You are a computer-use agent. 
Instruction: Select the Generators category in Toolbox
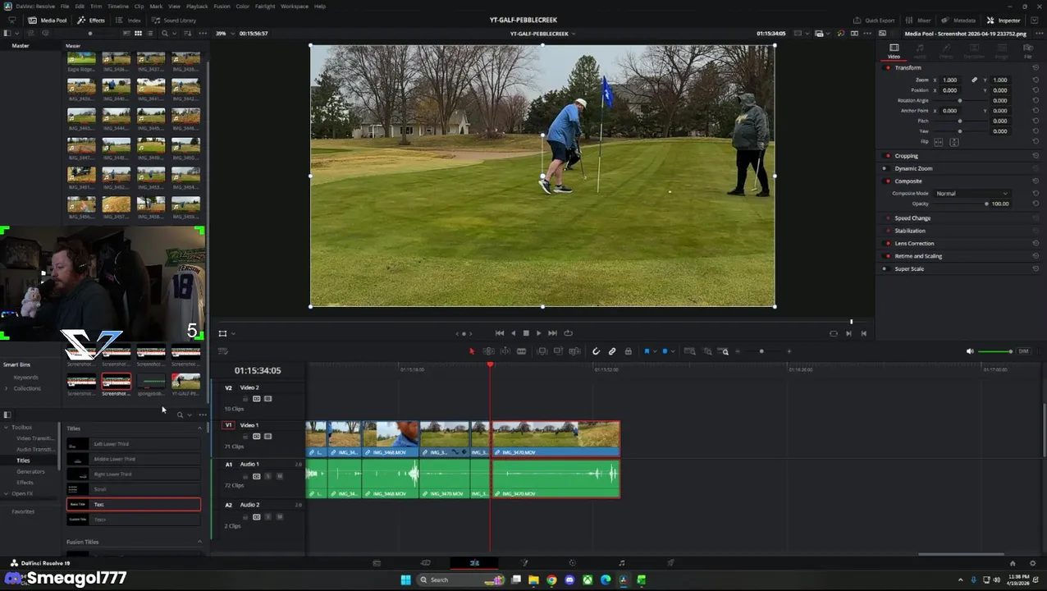tap(31, 472)
